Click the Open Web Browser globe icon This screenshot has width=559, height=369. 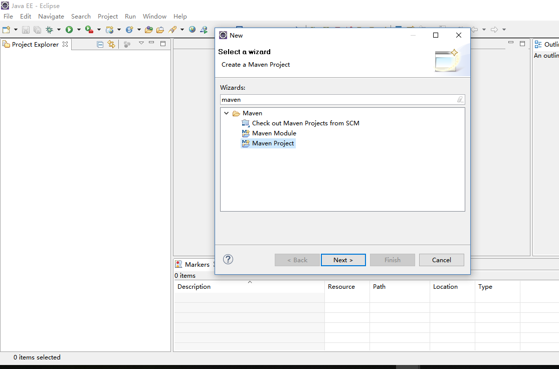click(x=192, y=30)
